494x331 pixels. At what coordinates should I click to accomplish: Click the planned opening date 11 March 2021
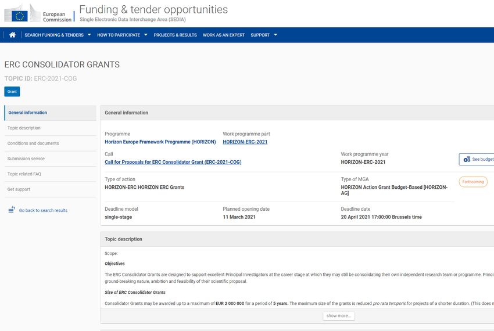pos(239,217)
